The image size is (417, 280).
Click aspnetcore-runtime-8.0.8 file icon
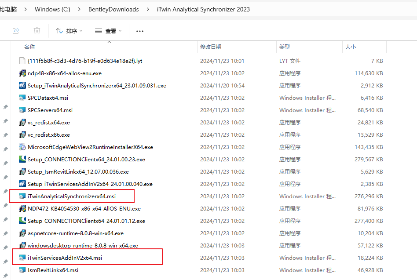click(22, 233)
